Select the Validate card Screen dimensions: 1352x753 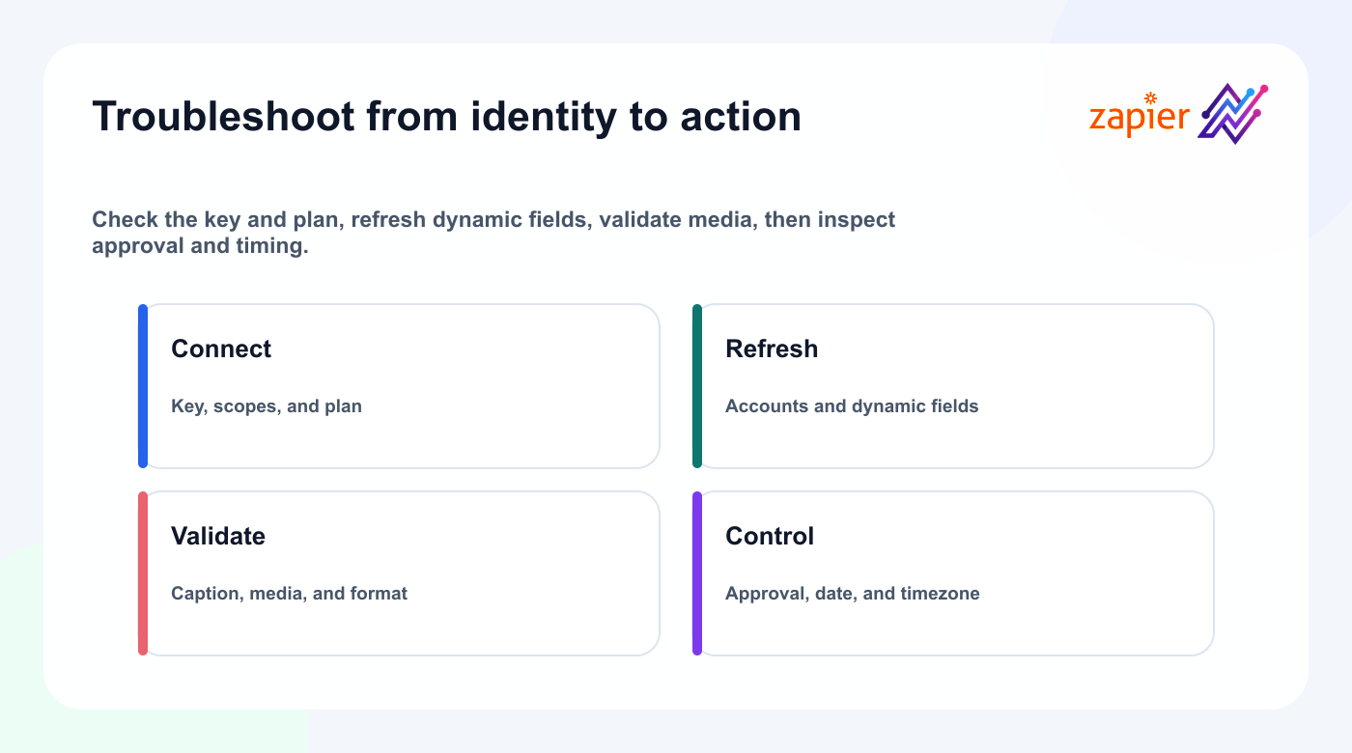399,573
